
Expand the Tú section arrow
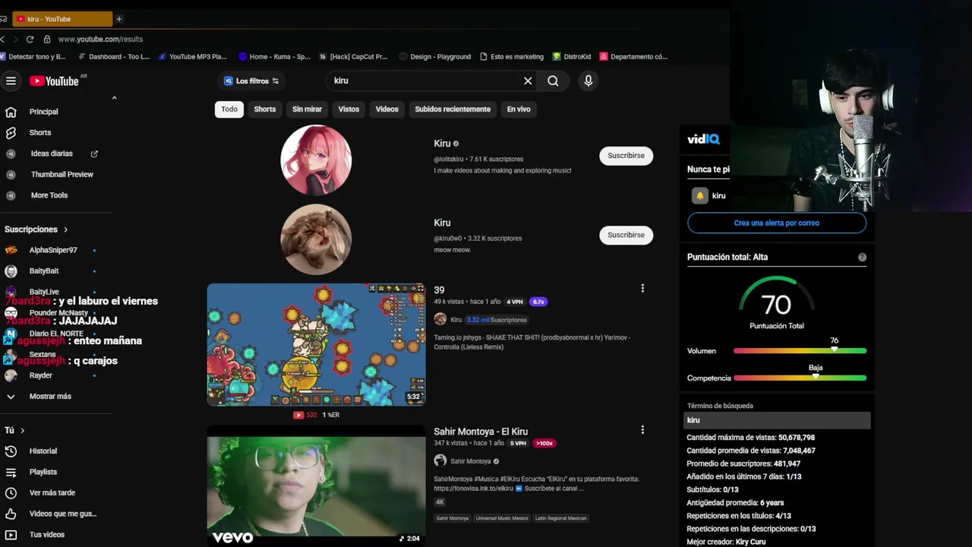click(23, 430)
